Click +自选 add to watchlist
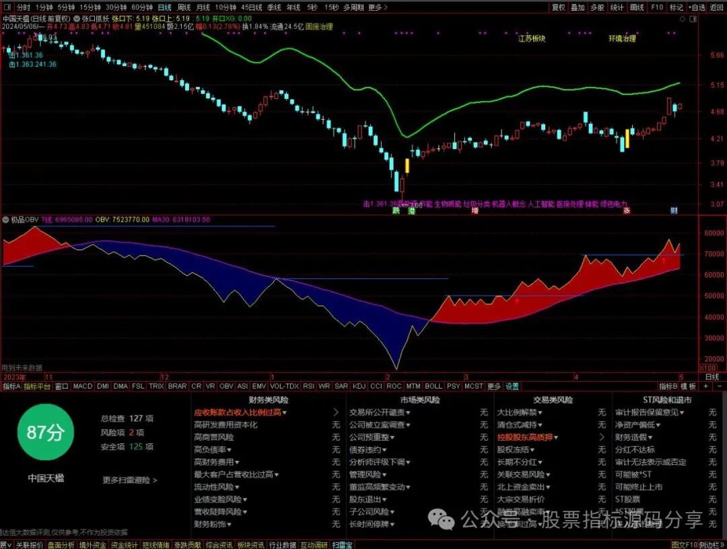The width and height of the screenshot is (727, 549). [x=697, y=7]
